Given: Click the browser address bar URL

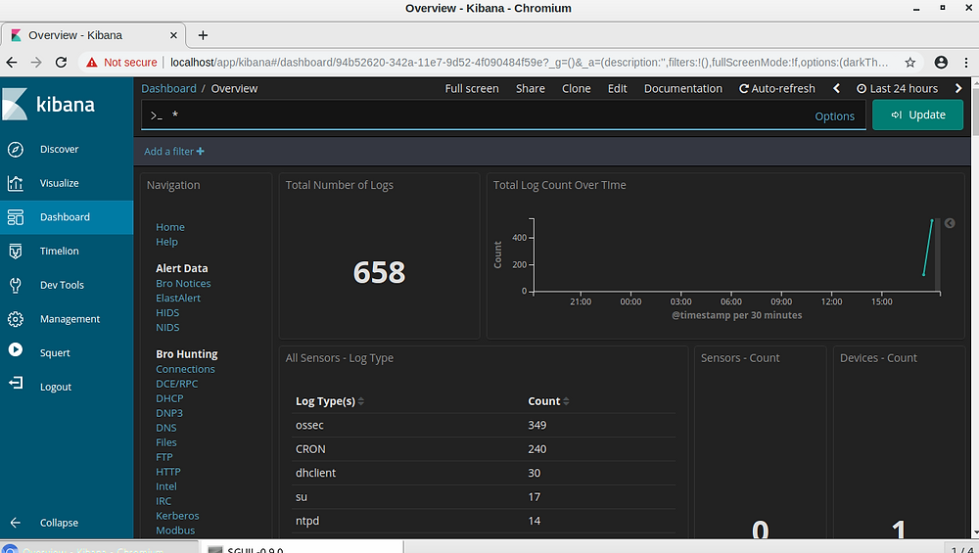Looking at the screenshot, I should click(x=529, y=62).
